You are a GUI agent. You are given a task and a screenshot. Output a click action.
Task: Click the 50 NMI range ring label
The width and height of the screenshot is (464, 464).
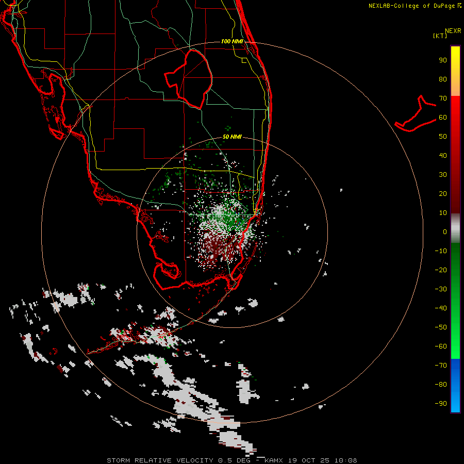[x=232, y=137]
